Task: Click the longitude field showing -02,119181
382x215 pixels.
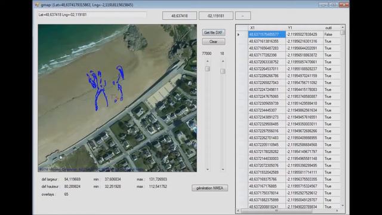Action: 216,16
